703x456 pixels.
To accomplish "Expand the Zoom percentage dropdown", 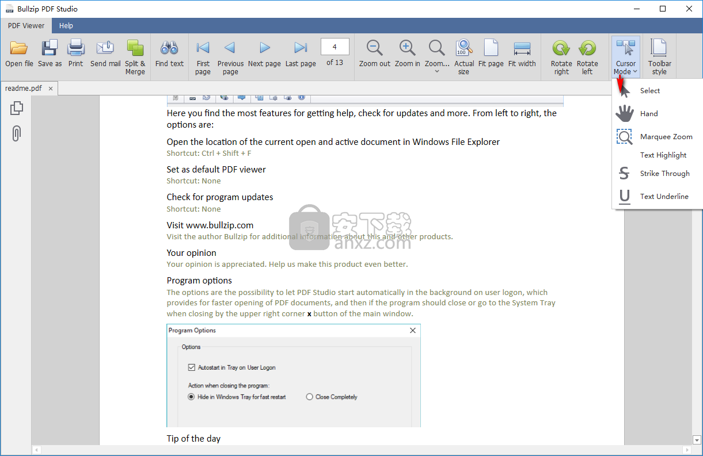I will 437,71.
